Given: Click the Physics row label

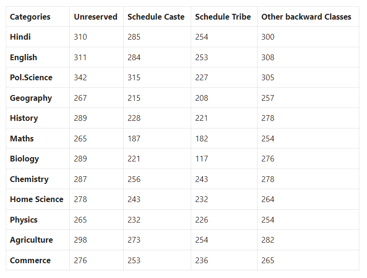Looking at the screenshot, I should 23,220.
